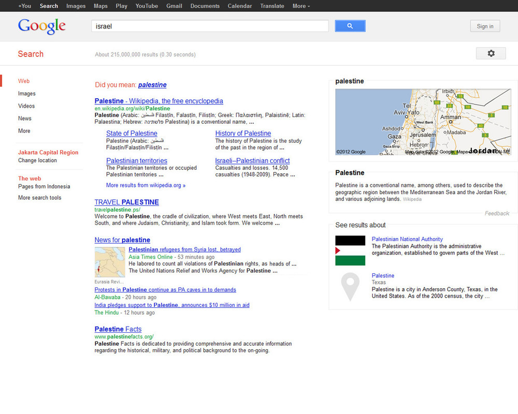
Task: Open State of Palestine sublink
Action: click(x=132, y=134)
